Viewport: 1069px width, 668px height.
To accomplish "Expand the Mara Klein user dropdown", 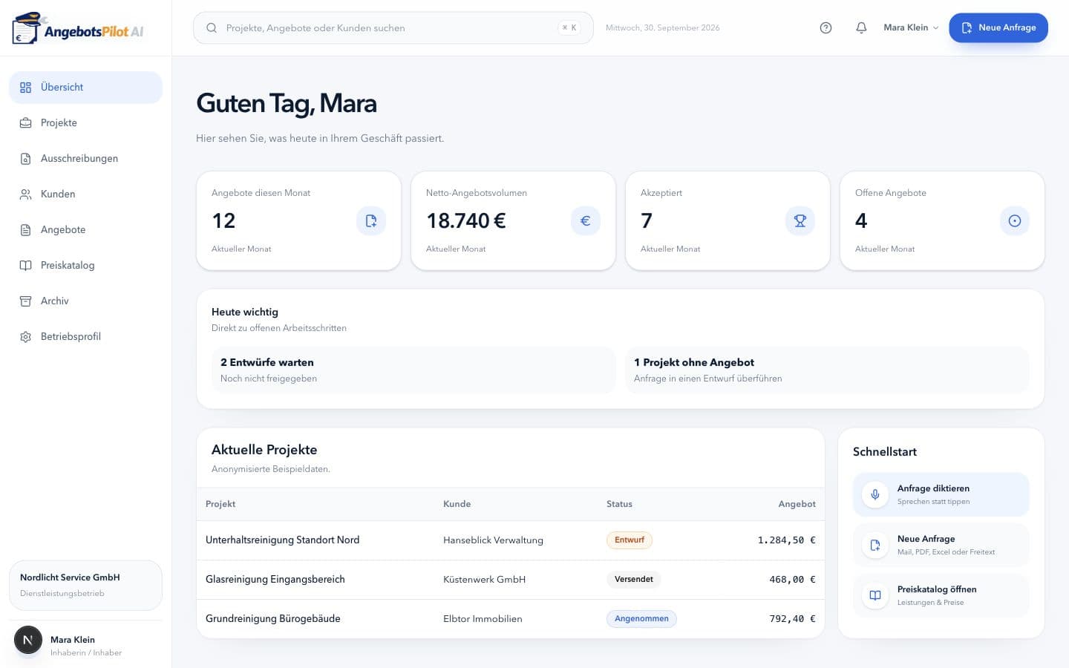I will 911,27.
